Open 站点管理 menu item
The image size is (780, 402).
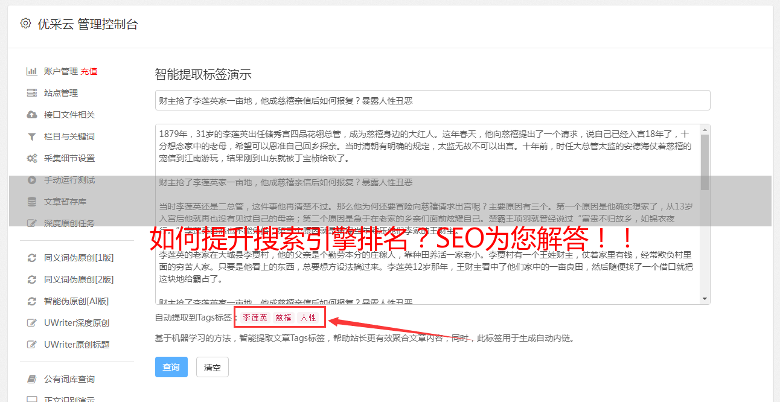[61, 93]
